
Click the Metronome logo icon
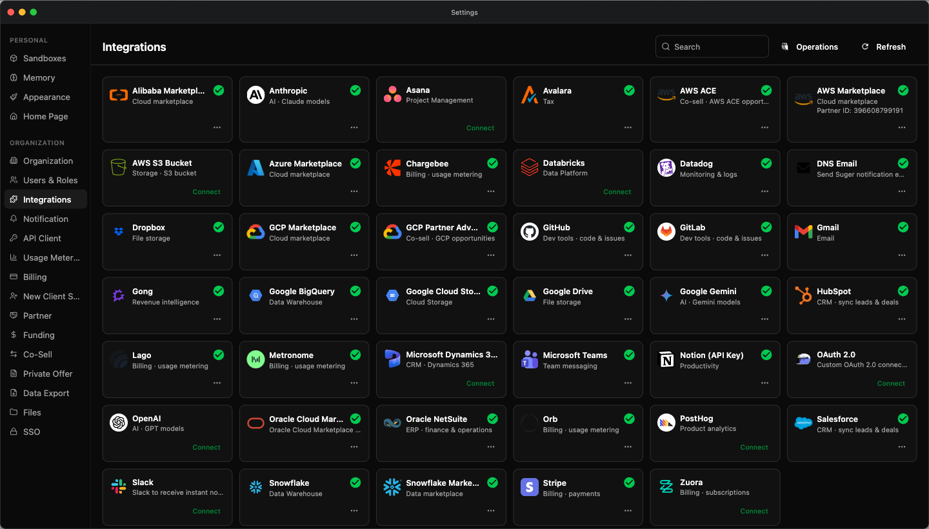[x=255, y=359]
